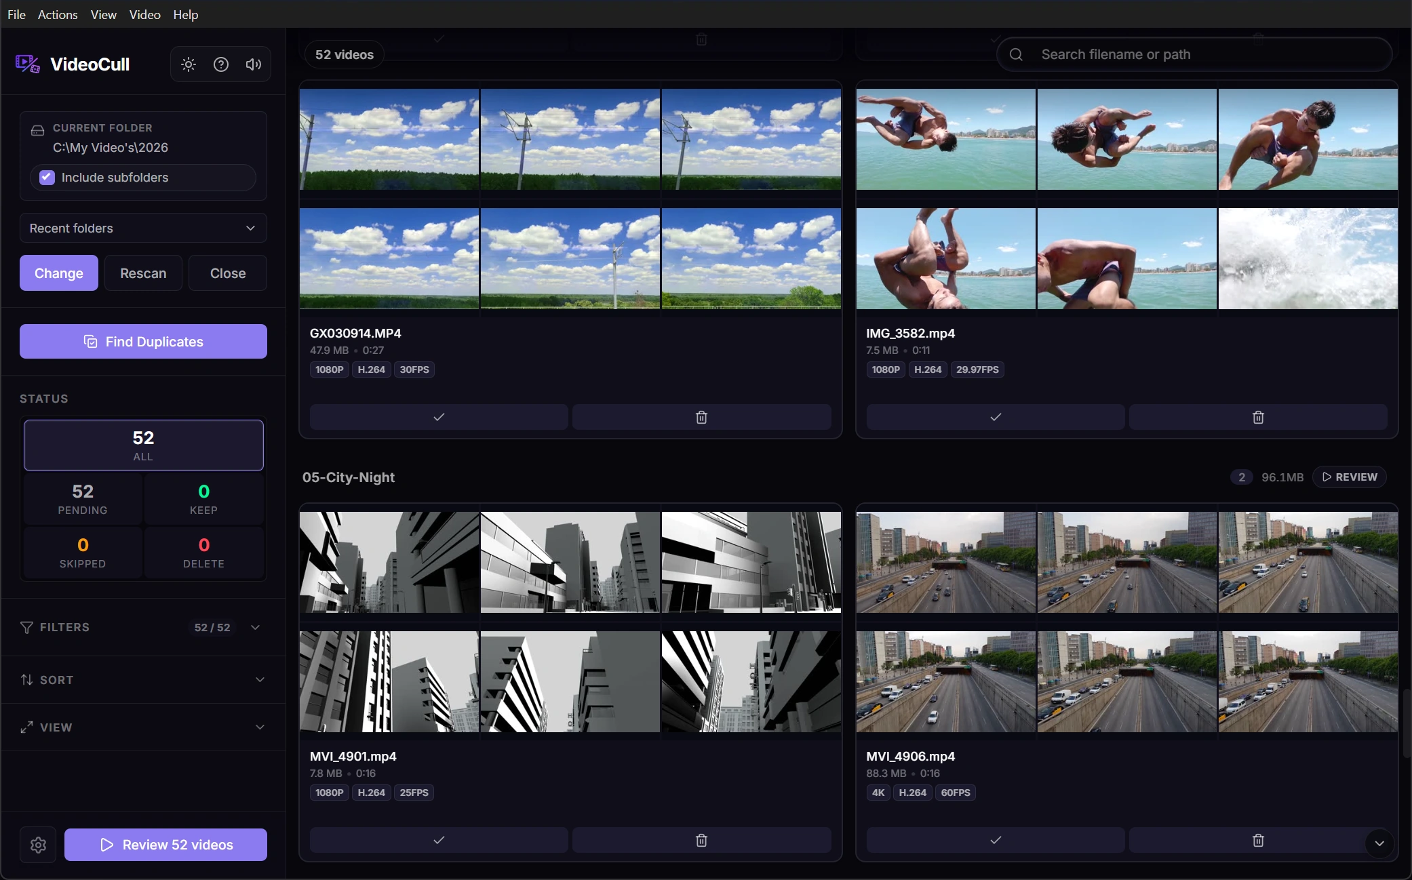This screenshot has width=1412, height=880.
Task: Click REVIEW for 05-City-Night group
Action: 1350,477
